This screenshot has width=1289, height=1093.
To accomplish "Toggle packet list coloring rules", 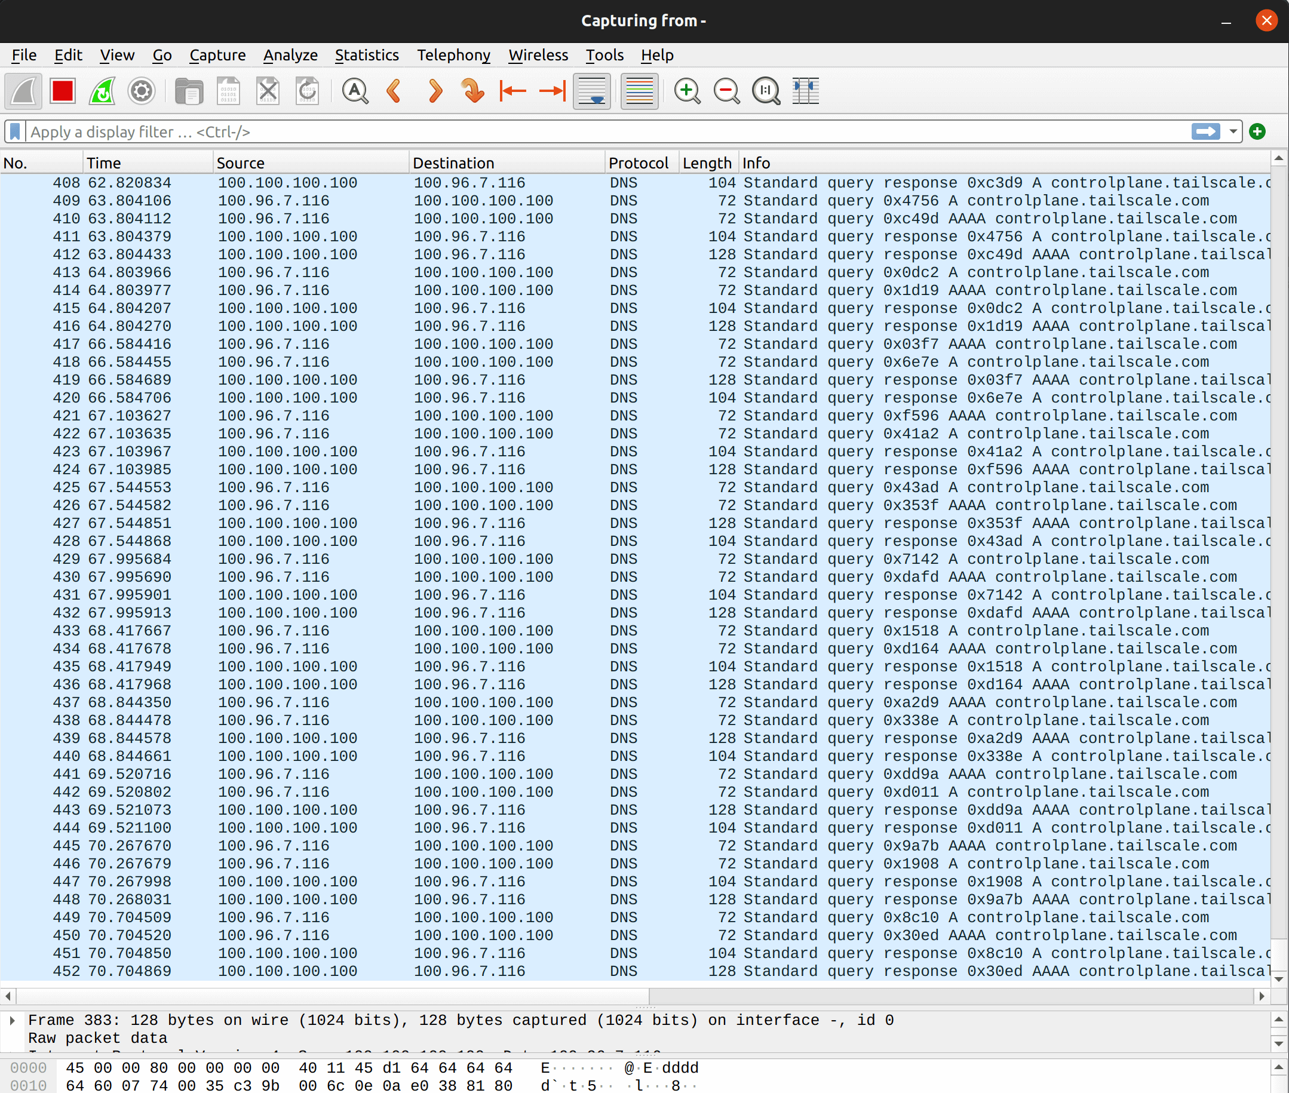I will (x=640, y=91).
